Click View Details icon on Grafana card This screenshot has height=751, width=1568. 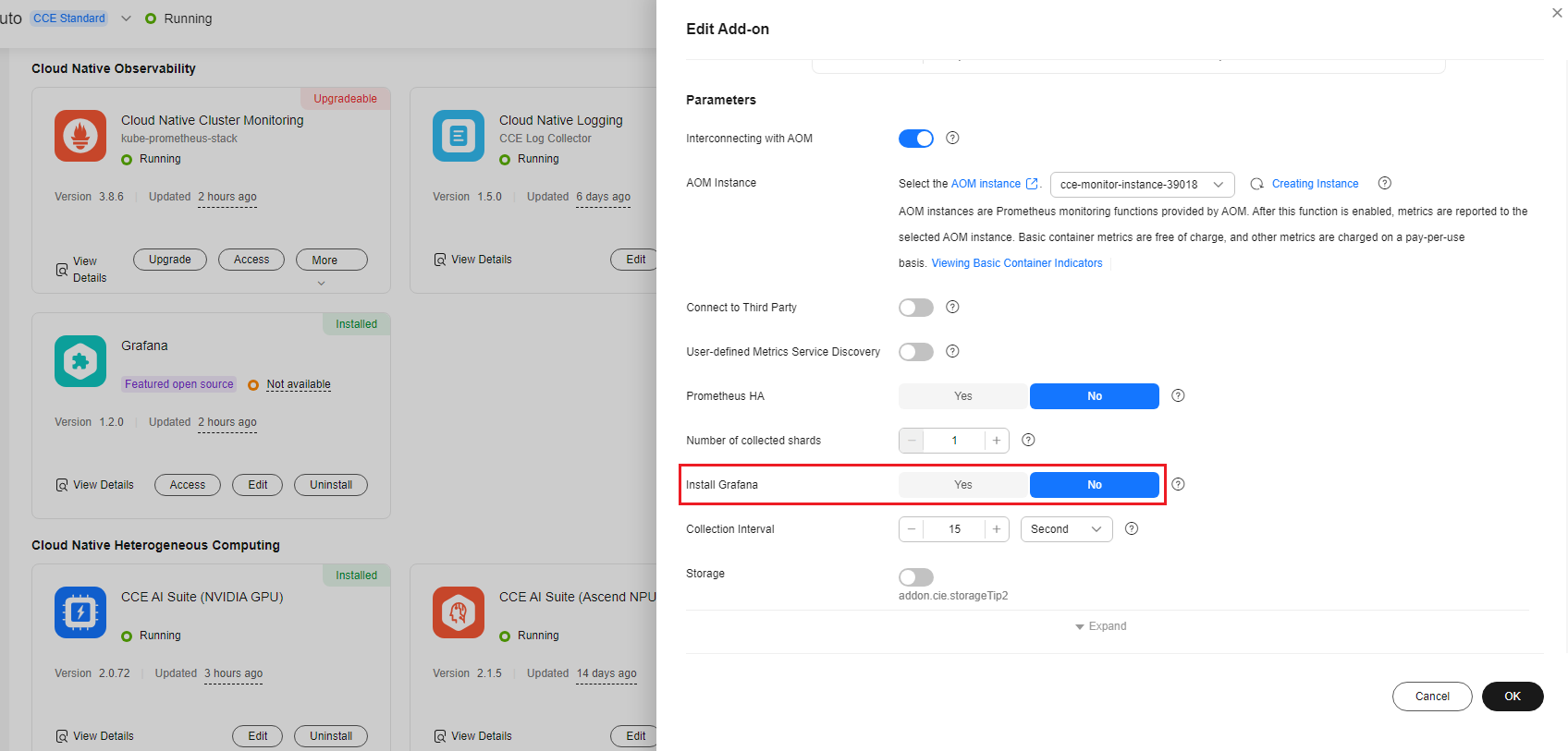pyautogui.click(x=62, y=485)
